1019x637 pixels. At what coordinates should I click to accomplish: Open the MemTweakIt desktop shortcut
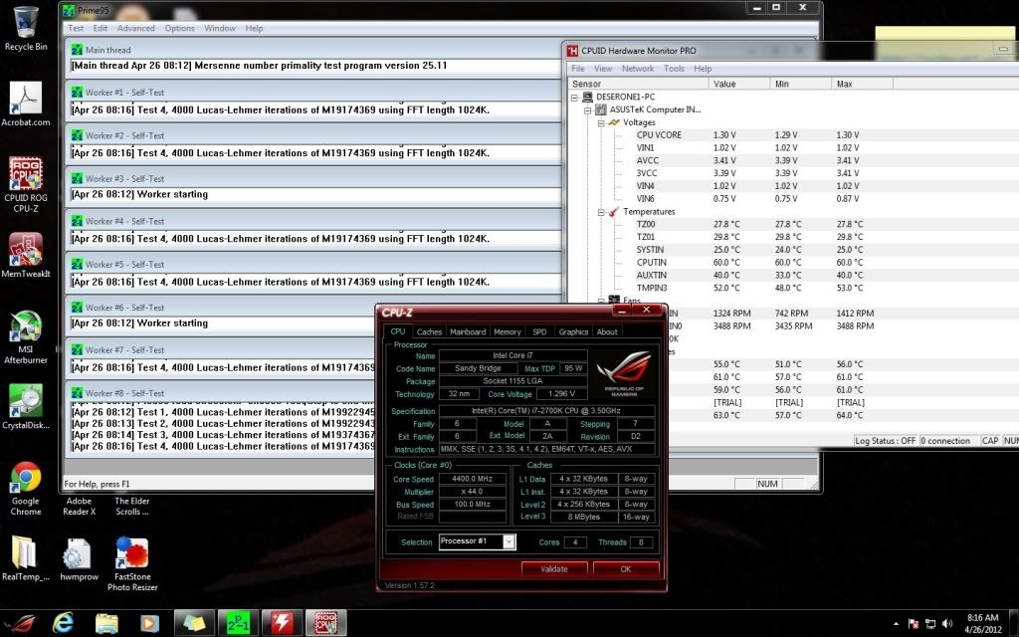pos(25,255)
